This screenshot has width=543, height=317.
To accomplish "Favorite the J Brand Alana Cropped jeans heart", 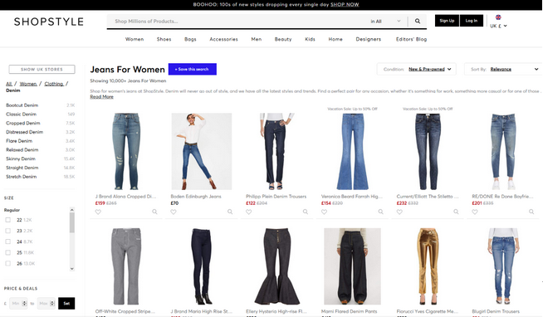I will click(98, 212).
